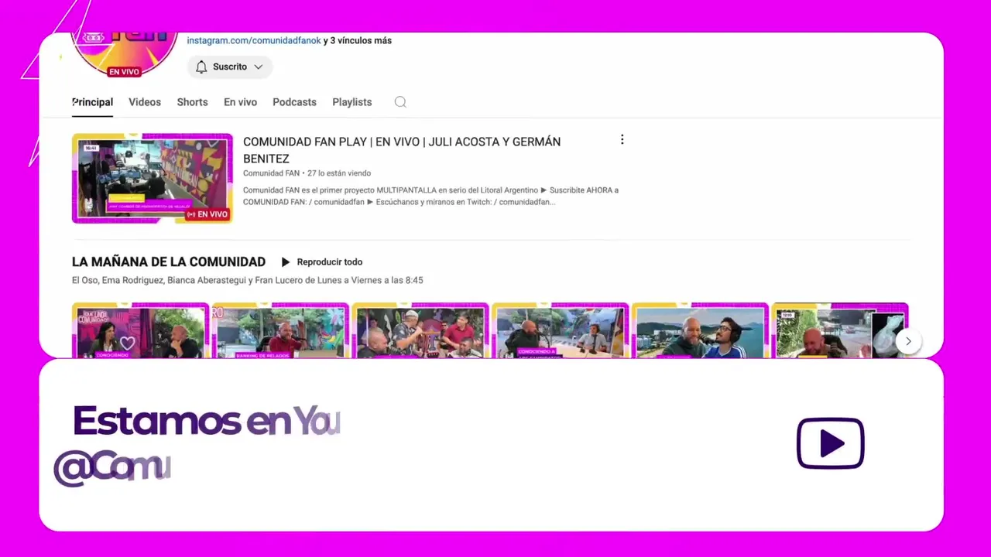
Task: Switch to the Shorts tab
Action: [192, 102]
